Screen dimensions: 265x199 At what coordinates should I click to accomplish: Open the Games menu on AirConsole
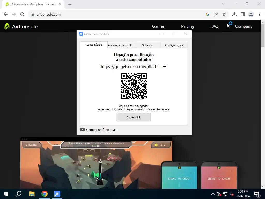pyautogui.click(x=158, y=26)
